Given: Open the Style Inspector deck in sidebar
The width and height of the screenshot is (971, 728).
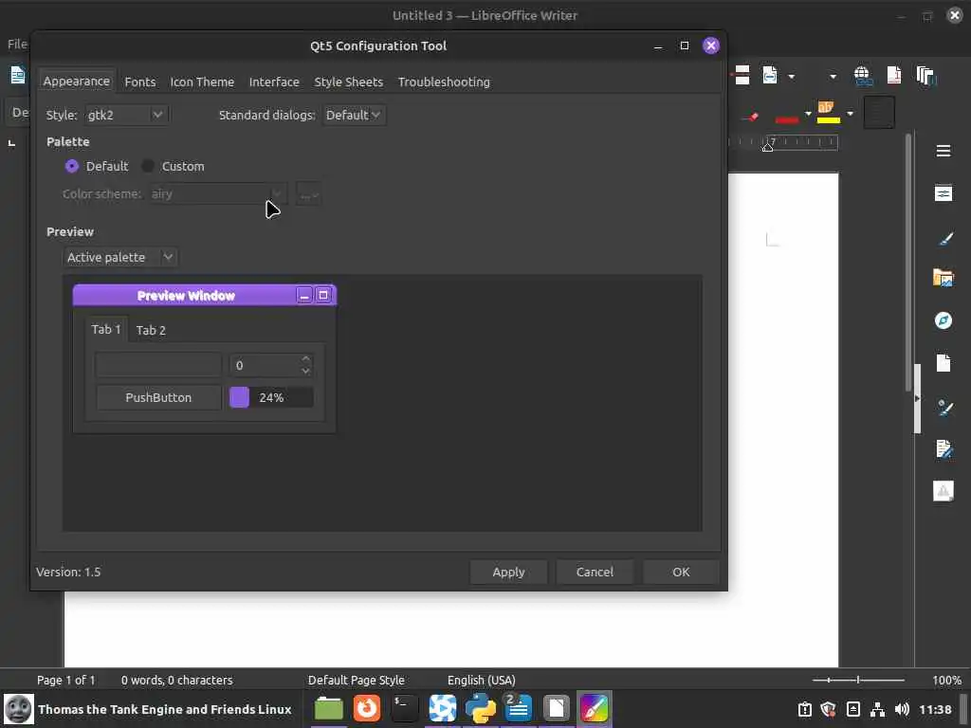Looking at the screenshot, I should tap(944, 408).
